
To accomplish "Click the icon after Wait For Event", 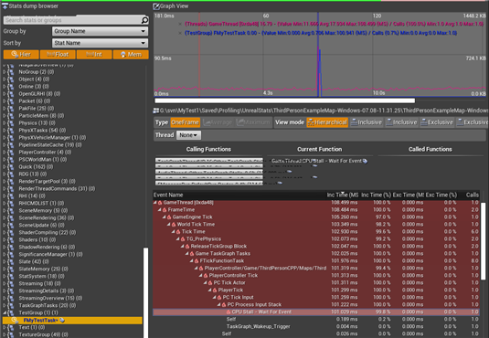I will pyautogui.click(x=365, y=161).
